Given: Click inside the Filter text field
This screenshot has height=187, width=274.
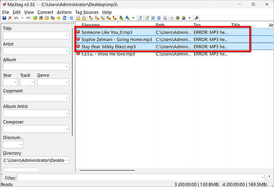Looking at the screenshot, I should (141, 177).
